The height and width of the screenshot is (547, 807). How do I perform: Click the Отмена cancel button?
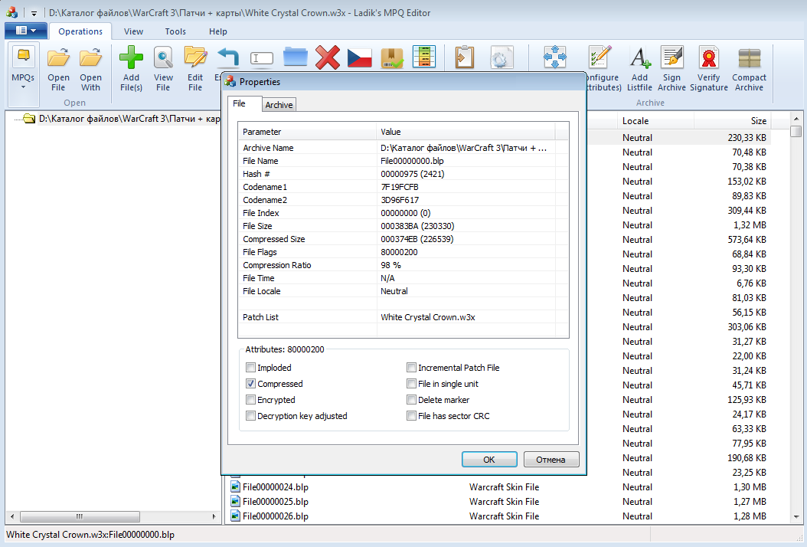(x=551, y=460)
